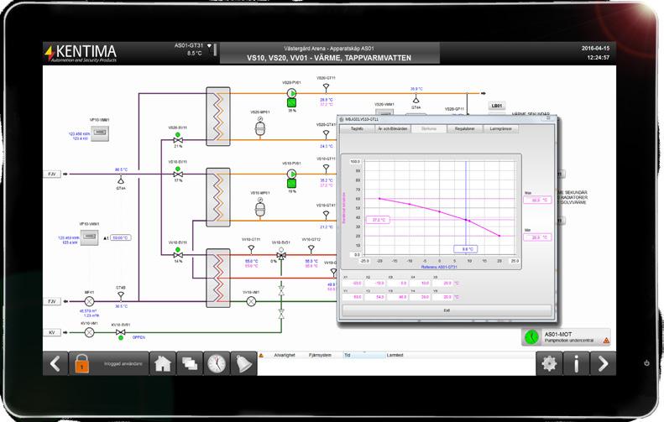
Task: Open the VP10-VMM1 upper energy meter
Action: click(100, 133)
